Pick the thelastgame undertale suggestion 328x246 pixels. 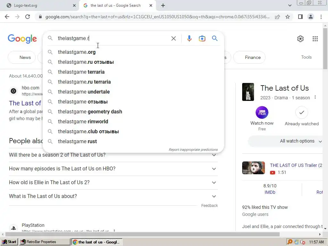133,92
